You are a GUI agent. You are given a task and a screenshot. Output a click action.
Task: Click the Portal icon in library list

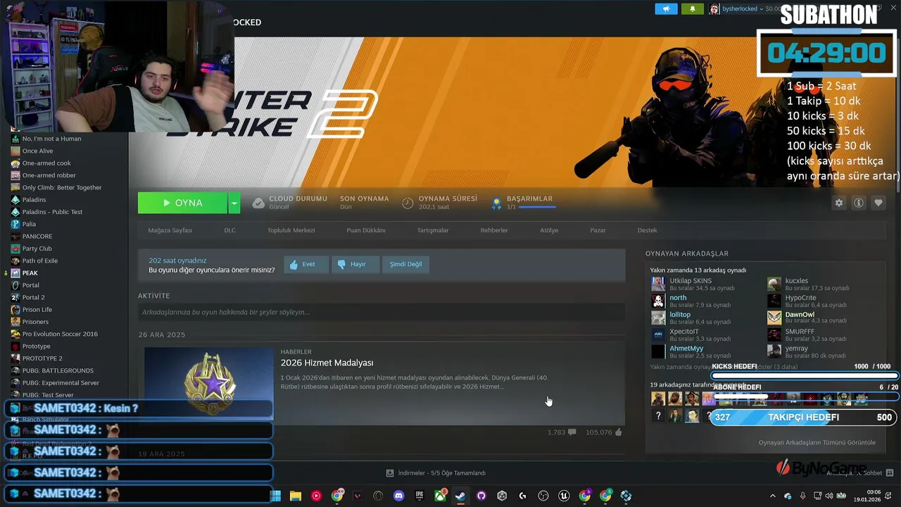15,285
